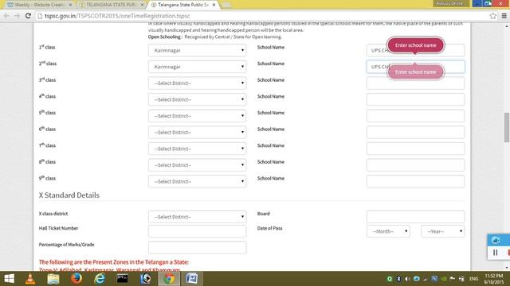
Task: Click the 4th class School Name field
Action: [416, 99]
